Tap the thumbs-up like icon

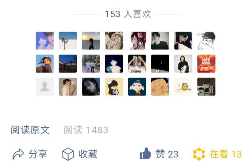click(x=145, y=153)
